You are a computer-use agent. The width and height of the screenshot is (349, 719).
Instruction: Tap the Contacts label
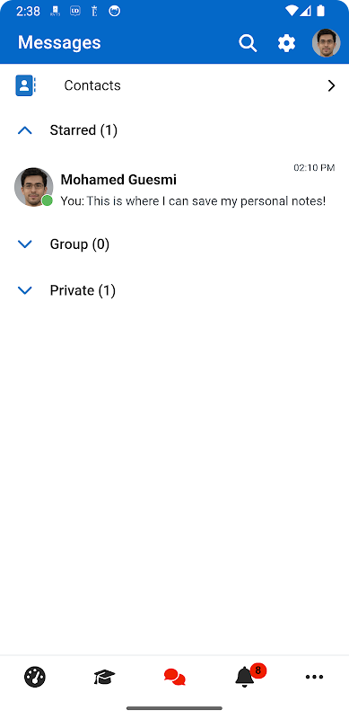pos(92,85)
